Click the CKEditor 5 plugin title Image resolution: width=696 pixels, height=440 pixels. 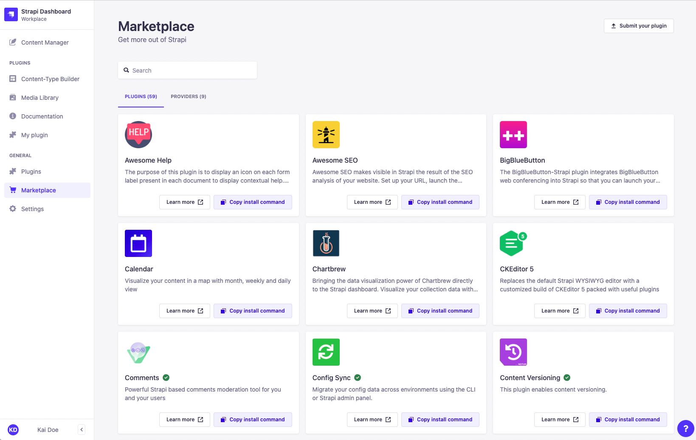click(x=517, y=269)
